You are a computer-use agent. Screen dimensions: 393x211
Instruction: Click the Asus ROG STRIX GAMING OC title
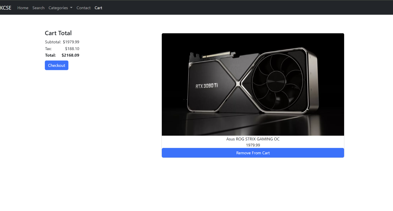[x=253, y=139]
